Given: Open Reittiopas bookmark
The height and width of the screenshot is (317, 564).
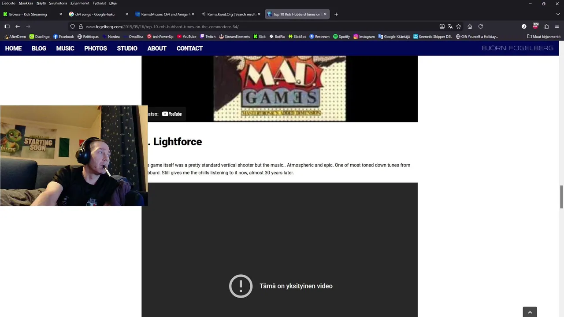Looking at the screenshot, I should [x=88, y=37].
